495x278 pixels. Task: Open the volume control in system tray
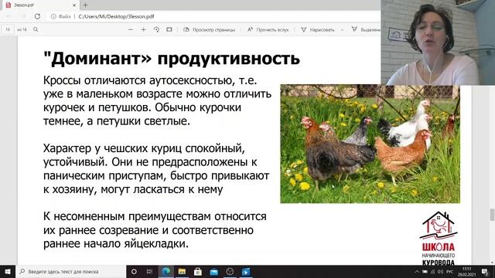[440, 271]
